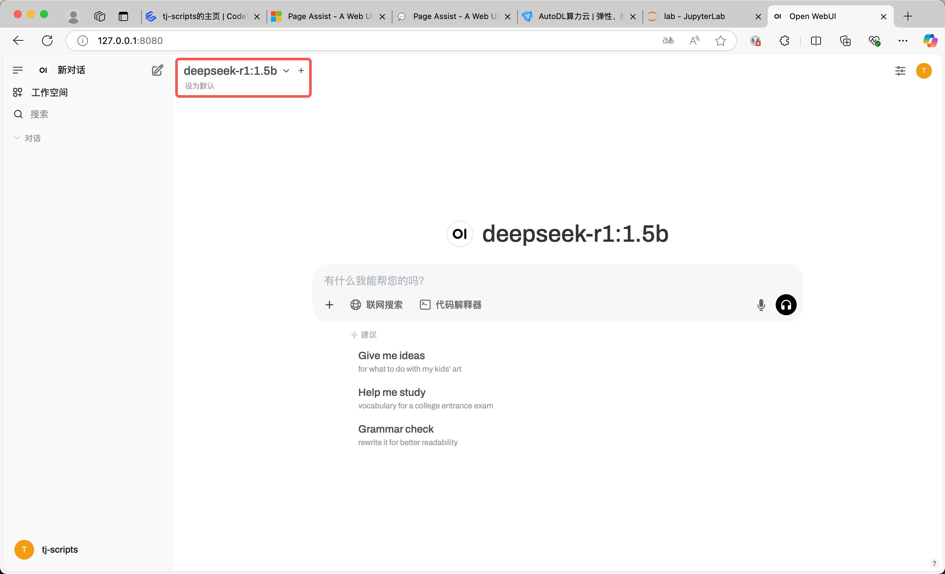
Task: Switch to first Page Assist tab with Microsoft icon
Action: point(328,16)
